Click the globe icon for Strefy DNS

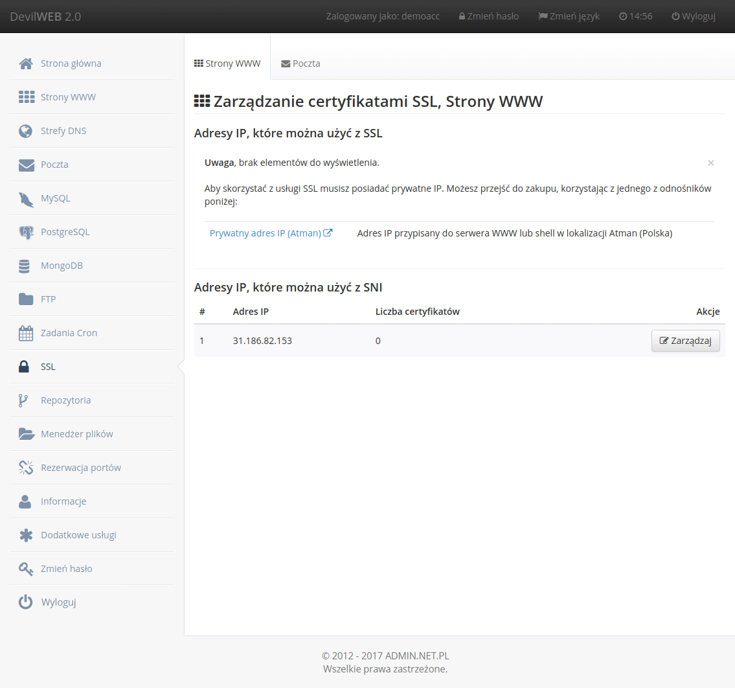click(26, 131)
